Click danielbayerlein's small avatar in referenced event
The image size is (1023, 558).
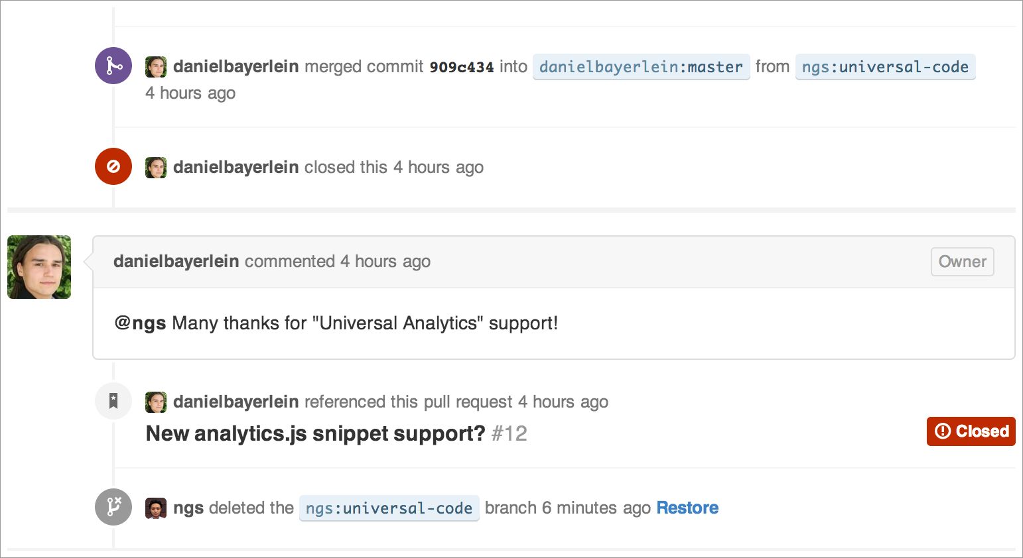[156, 402]
